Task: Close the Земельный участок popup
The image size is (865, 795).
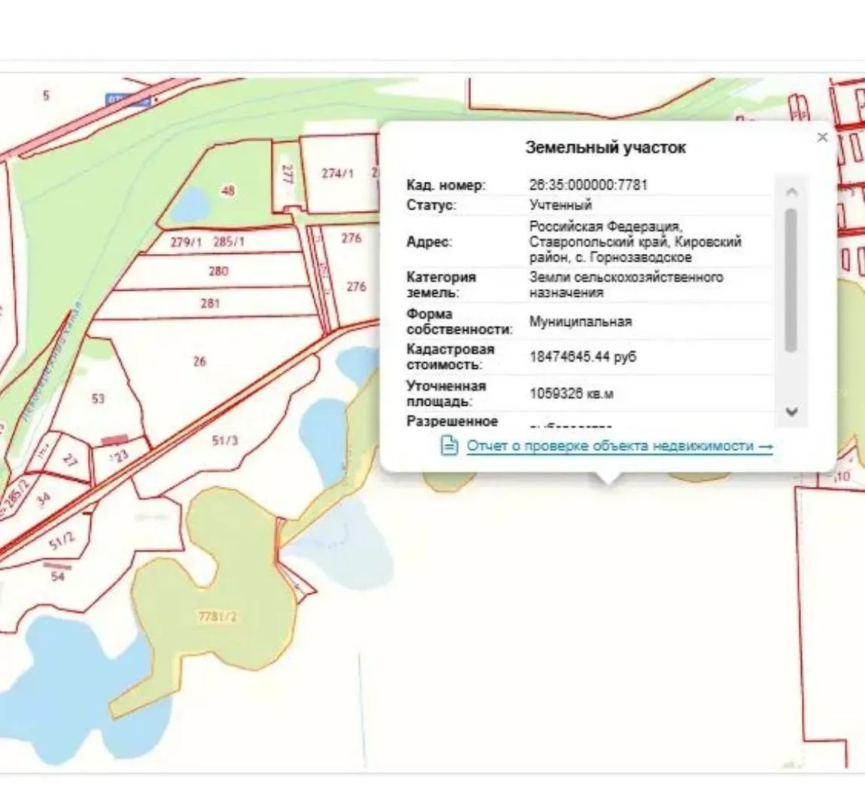Action: tap(822, 138)
